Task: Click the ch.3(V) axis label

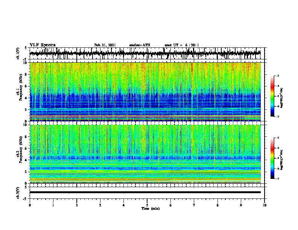Action: [x=18, y=193]
